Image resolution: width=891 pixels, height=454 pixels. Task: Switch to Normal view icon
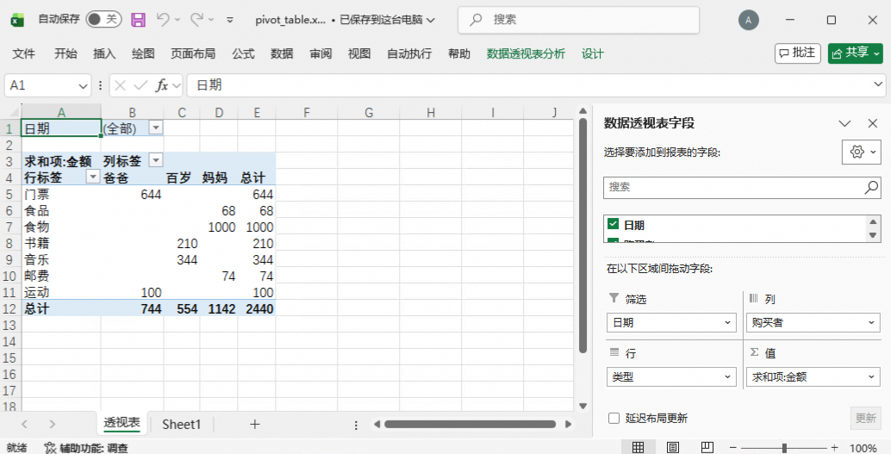pos(639,448)
